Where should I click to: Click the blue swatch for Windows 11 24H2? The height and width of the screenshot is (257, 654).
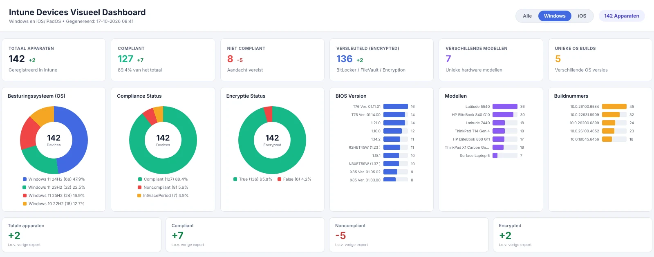click(x=25, y=179)
